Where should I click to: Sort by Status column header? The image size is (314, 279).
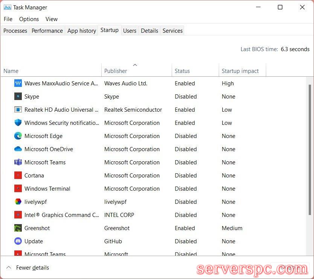click(x=182, y=71)
